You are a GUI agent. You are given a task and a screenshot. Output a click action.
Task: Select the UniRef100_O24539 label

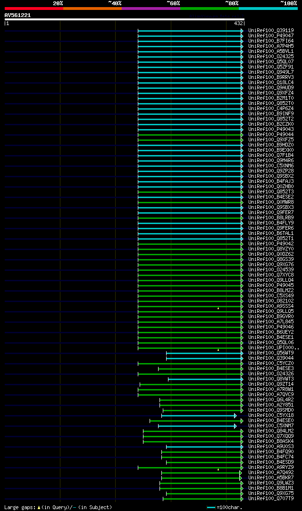tap(271, 270)
